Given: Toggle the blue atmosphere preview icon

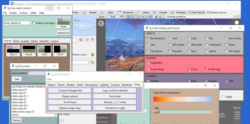Looking at the screenshot, I should click(132, 17).
